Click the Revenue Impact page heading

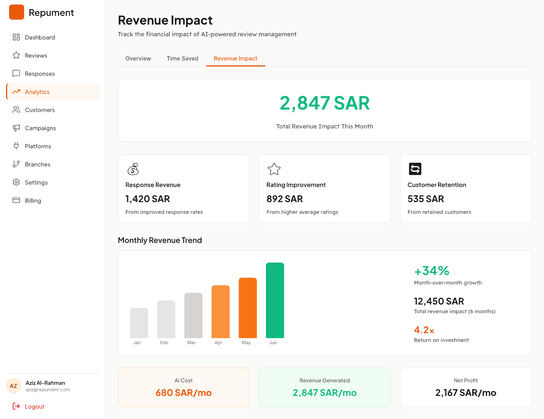coord(165,20)
